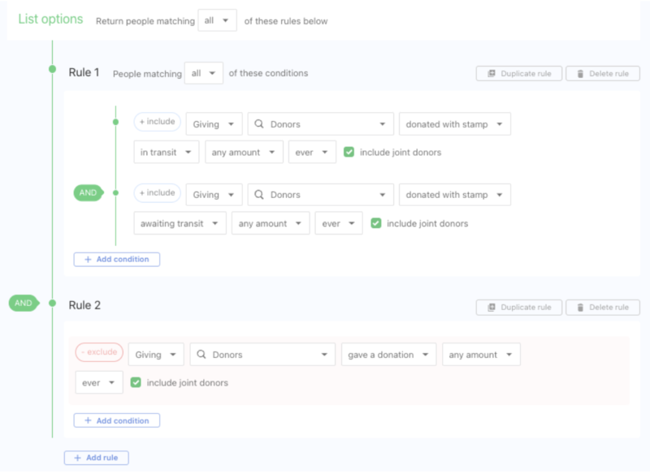Open the 'in transit' status dropdown
650x474 pixels.
click(x=167, y=152)
